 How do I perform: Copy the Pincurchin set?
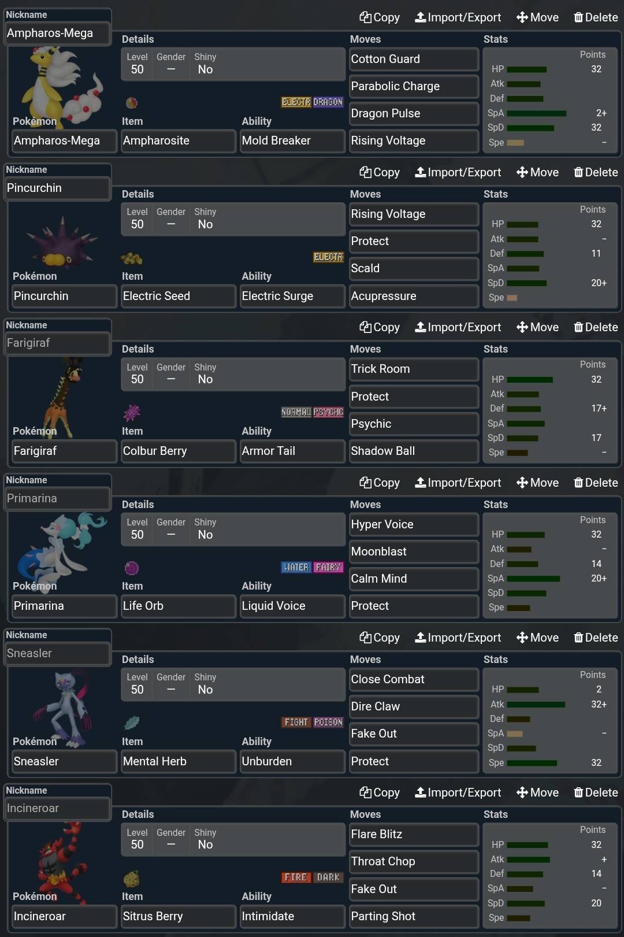click(x=380, y=172)
